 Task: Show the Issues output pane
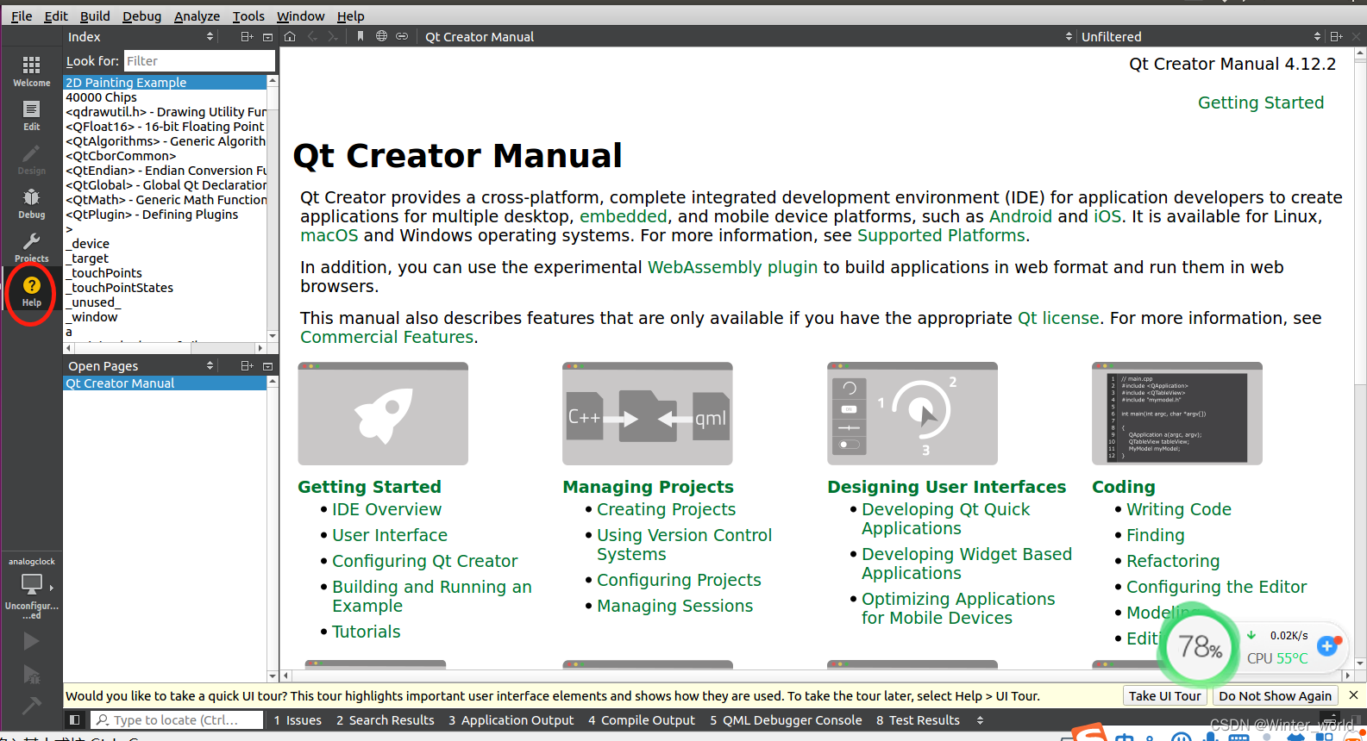point(298,720)
